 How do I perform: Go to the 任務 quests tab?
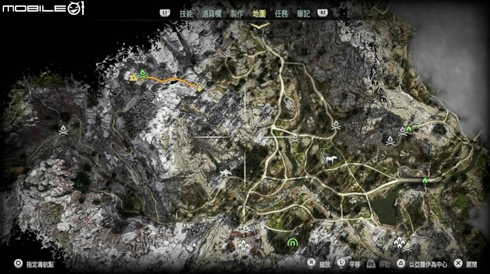pos(281,14)
